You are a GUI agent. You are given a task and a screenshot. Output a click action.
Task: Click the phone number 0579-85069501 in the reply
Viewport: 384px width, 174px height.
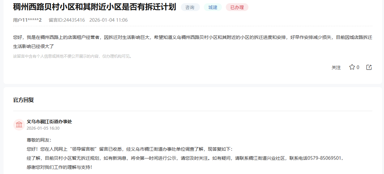pos(326,158)
